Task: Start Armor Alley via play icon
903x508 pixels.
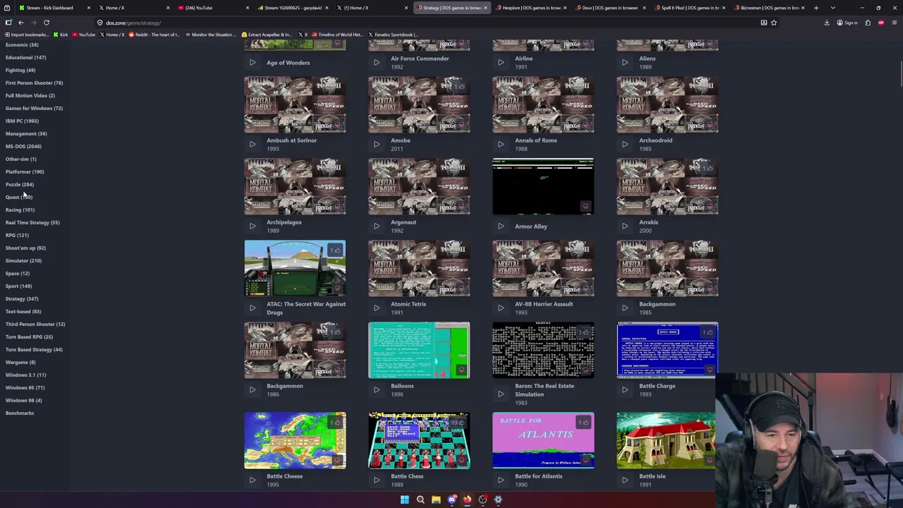Action: [x=501, y=226]
